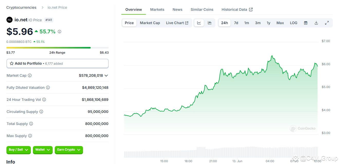Open info icon beside 55.7% price change

click(x=59, y=32)
